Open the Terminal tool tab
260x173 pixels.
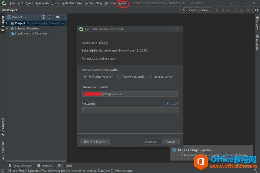coord(45,166)
